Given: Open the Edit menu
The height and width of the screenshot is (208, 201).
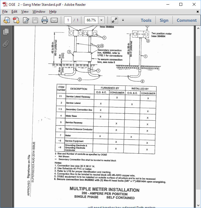Looking at the screenshot, I should [14, 12].
